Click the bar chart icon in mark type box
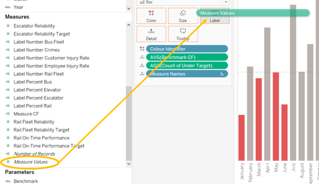The width and height of the screenshot is (319, 184). pos(142,2)
